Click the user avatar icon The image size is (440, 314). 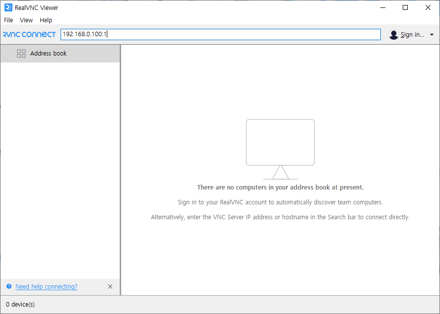coord(394,35)
